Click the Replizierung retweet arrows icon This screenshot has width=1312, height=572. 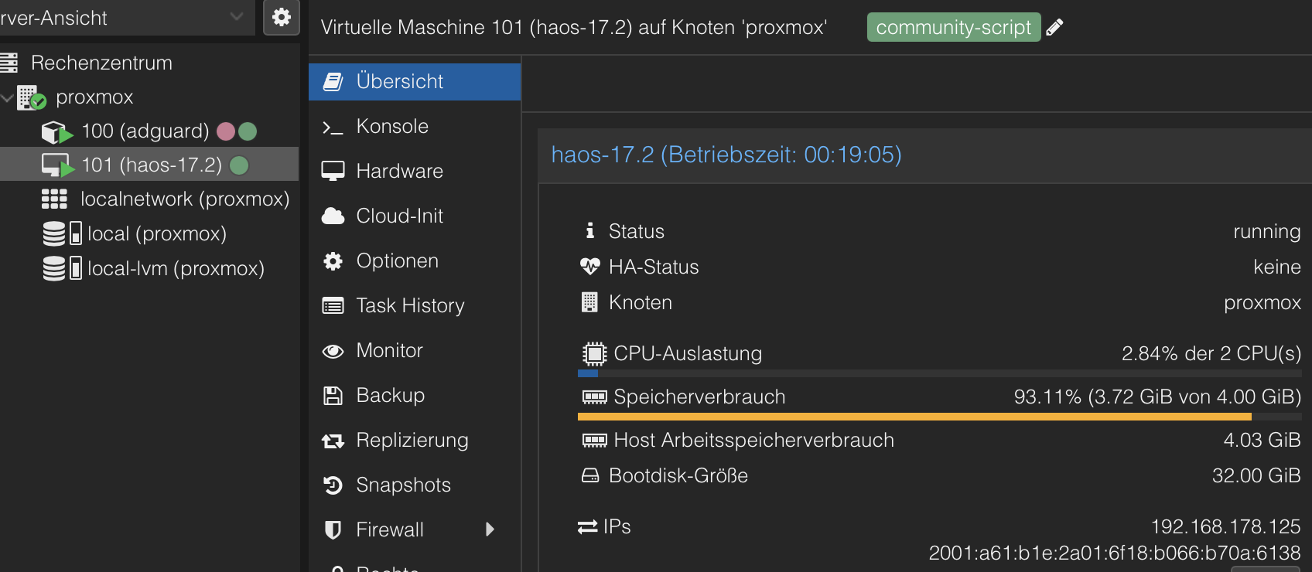pos(333,441)
